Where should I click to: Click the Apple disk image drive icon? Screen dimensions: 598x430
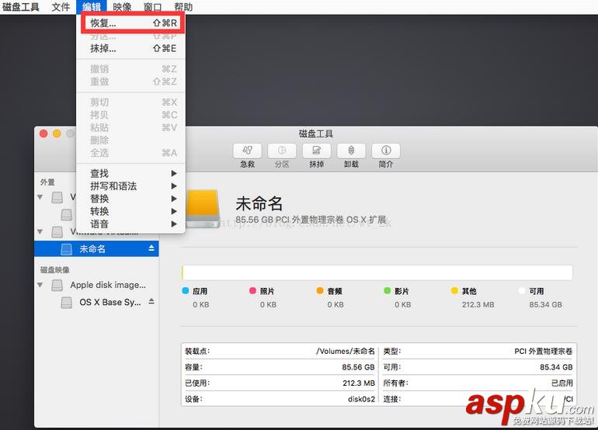click(57, 285)
